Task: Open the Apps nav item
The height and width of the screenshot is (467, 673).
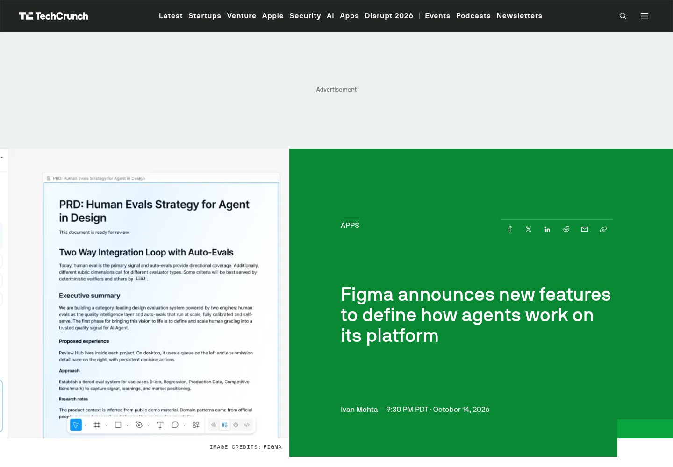Action: click(349, 16)
